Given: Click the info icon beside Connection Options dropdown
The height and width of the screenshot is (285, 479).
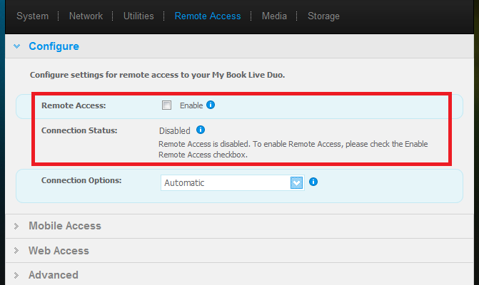Looking at the screenshot, I should [313, 182].
